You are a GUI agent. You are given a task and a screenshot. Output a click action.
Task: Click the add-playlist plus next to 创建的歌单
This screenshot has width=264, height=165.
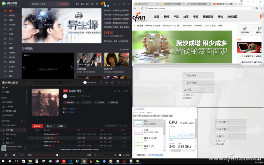(22, 121)
